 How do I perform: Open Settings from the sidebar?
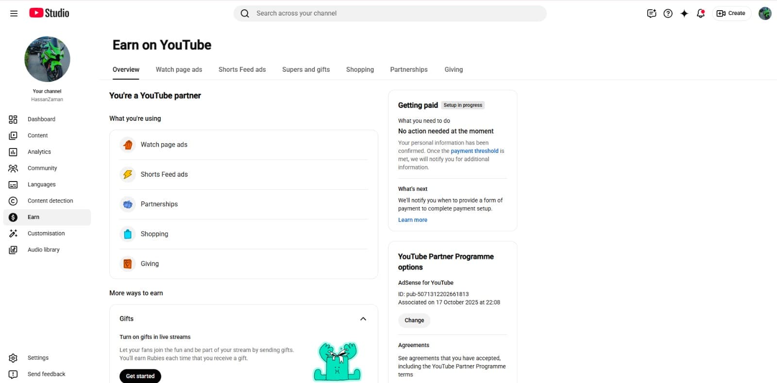tap(47, 358)
